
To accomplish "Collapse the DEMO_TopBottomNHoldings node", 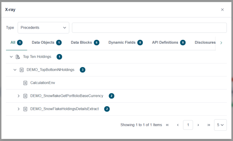I will click(x=15, y=70).
